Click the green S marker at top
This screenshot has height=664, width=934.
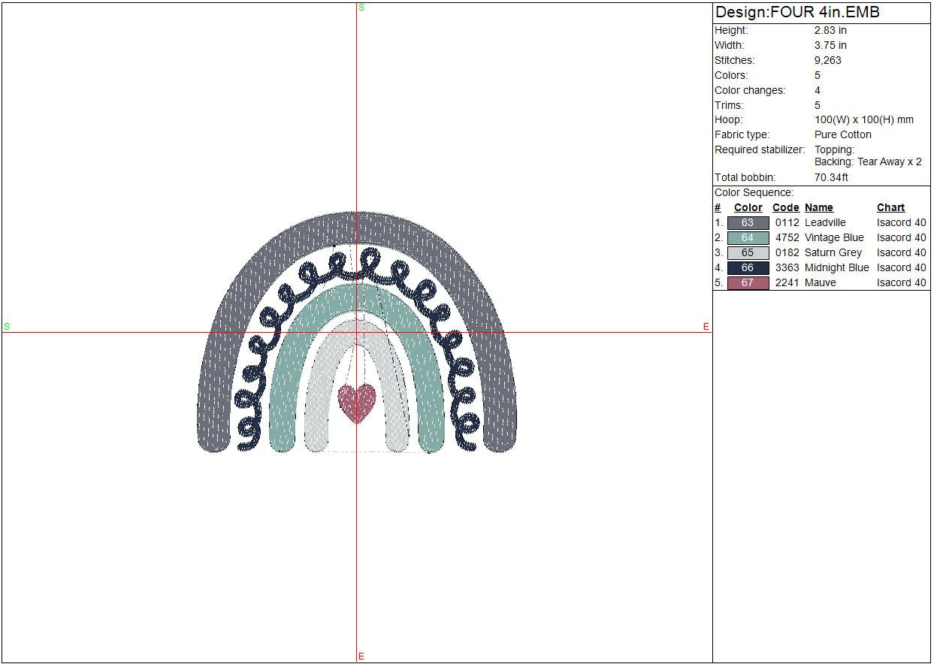click(361, 8)
